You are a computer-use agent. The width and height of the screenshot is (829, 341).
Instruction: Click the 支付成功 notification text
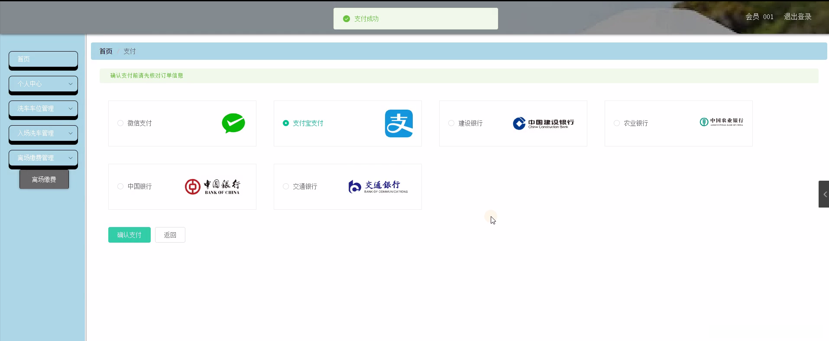click(366, 19)
